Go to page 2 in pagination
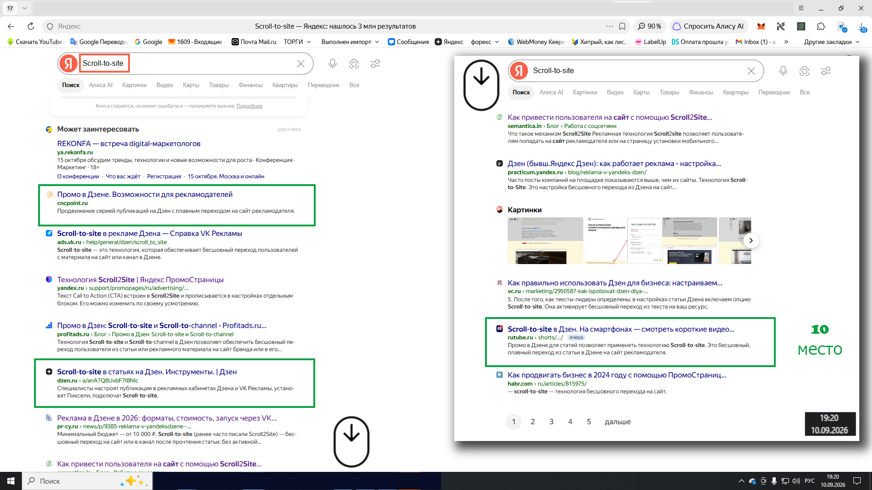This screenshot has height=490, width=872. (533, 421)
